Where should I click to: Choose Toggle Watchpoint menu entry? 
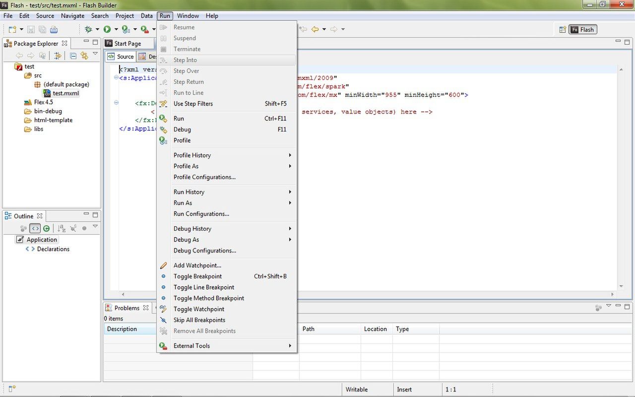[x=227, y=309]
